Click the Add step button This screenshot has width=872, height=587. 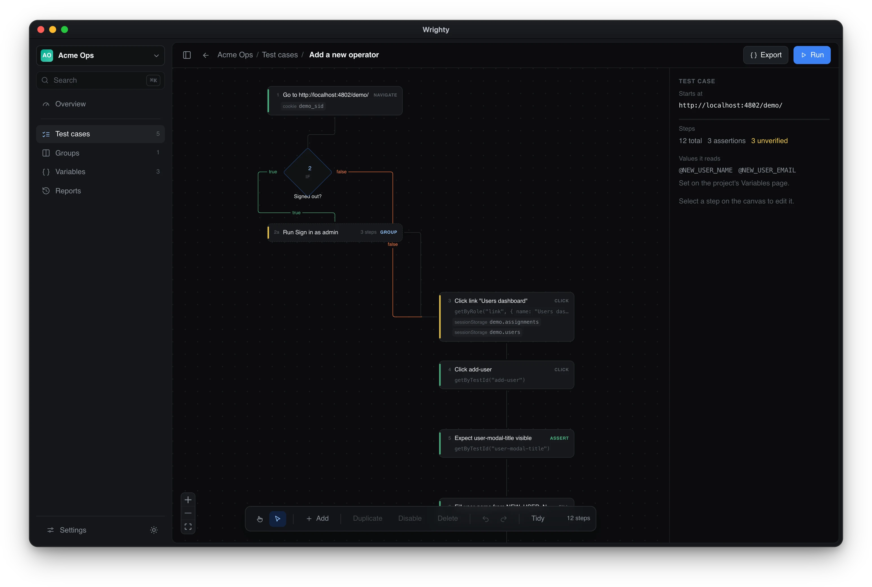(317, 518)
